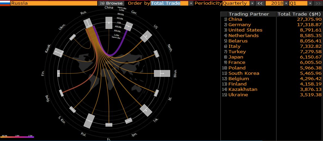This screenshot has width=323, height=141.
Task: Select the Neth. node bar in chart
Action: (x=157, y=54)
